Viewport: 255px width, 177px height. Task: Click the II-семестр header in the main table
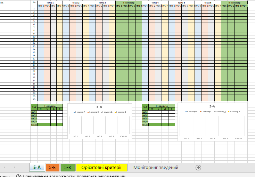click(235, 3)
